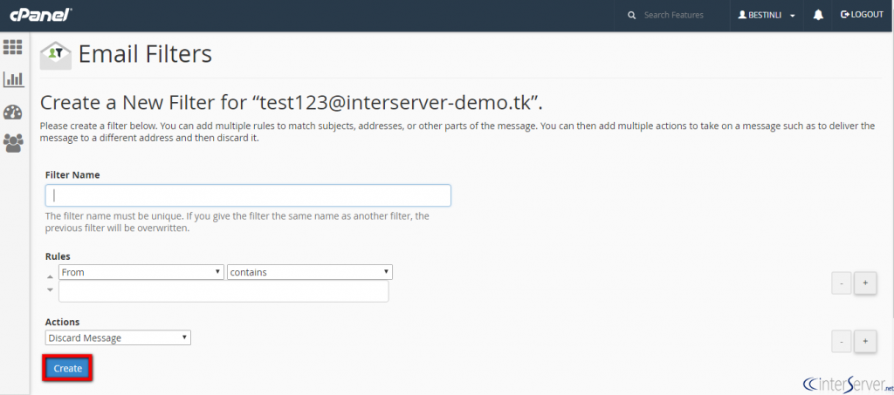The width and height of the screenshot is (894, 395).
Task: Click the cPanel logo
Action: pyautogui.click(x=40, y=15)
